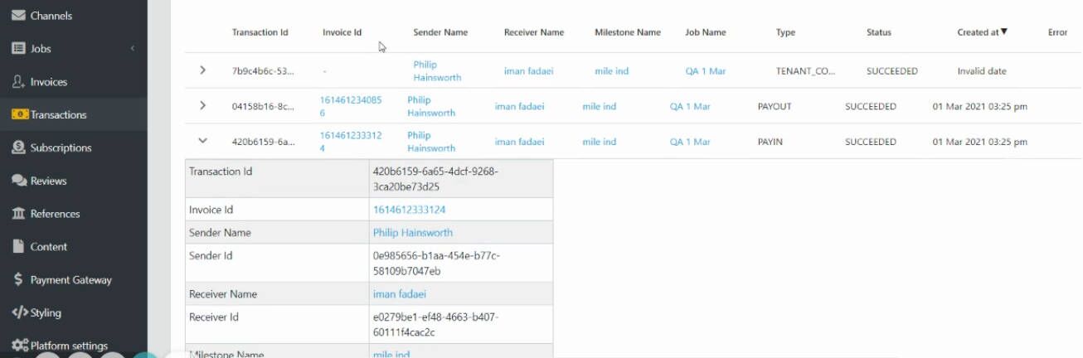
Task: Open Philip Hainsworth in PAYOUT row
Action: (x=431, y=106)
